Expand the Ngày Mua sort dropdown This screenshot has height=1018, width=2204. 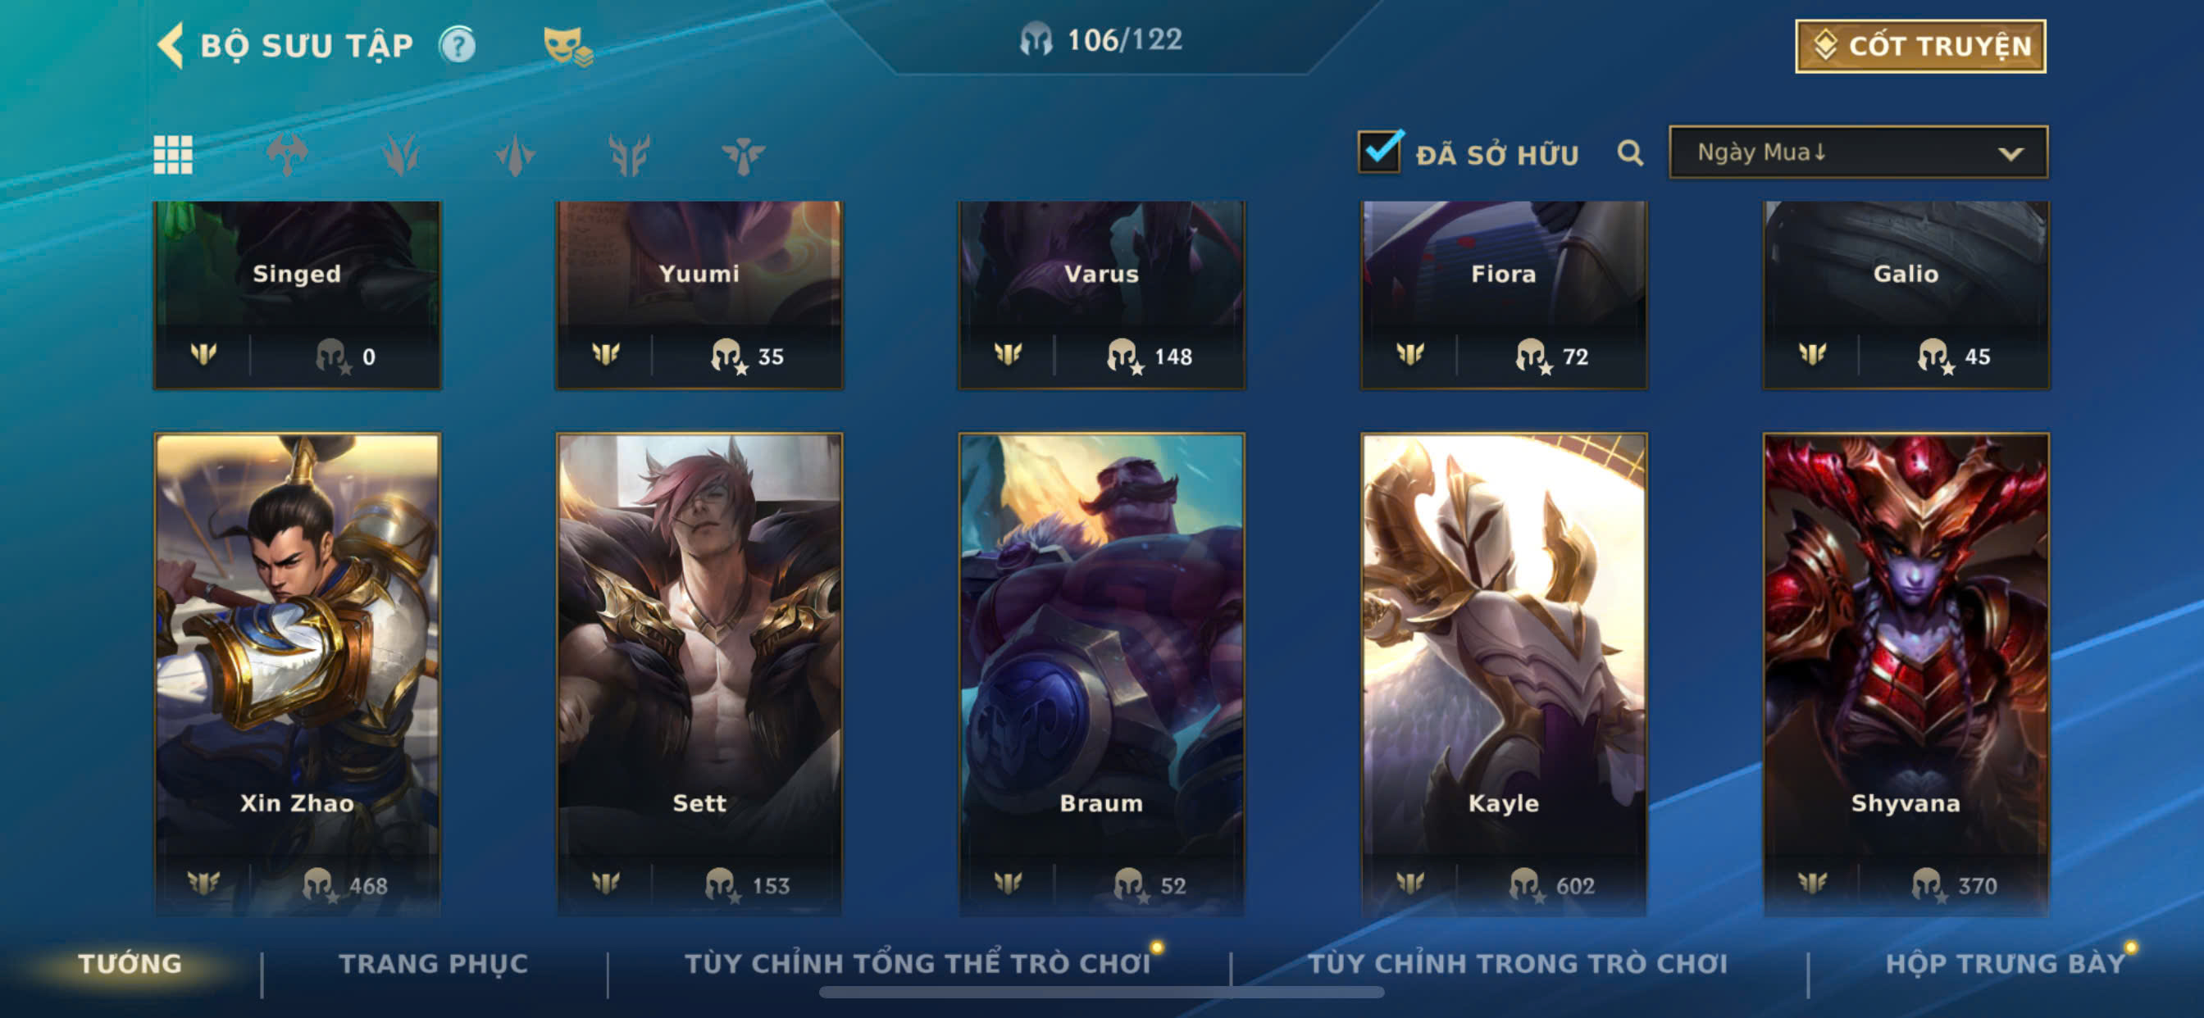point(1858,152)
